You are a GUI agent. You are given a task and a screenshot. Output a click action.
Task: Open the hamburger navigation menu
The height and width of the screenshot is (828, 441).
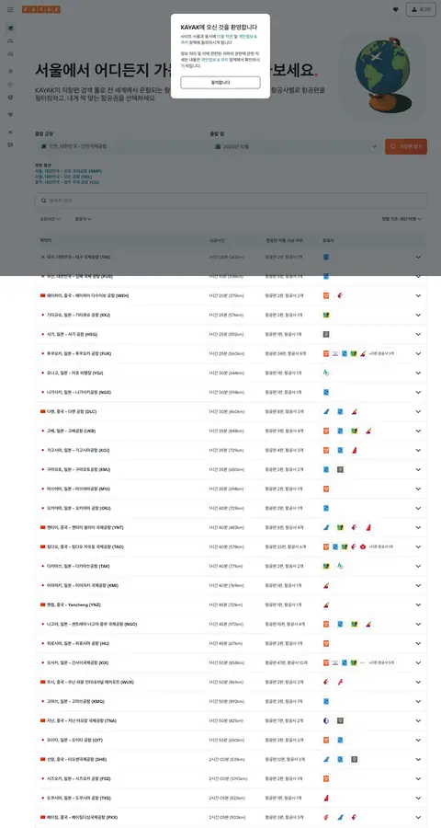point(10,9)
